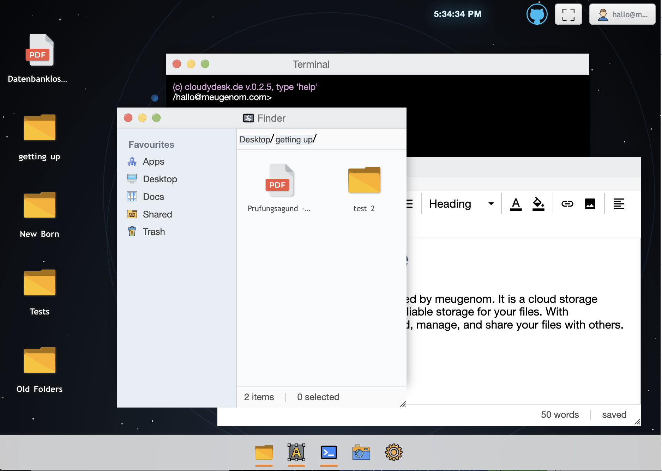
Task: Open Settings gear in the dock
Action: pos(394,453)
